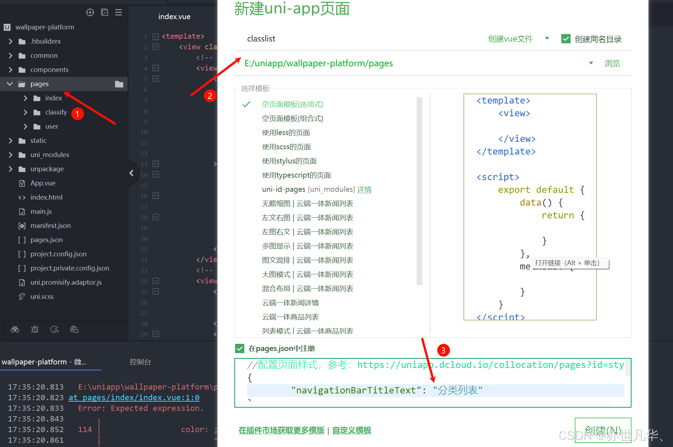Expand the static folder
Viewport: 673px width, 447px height.
[x=10, y=141]
